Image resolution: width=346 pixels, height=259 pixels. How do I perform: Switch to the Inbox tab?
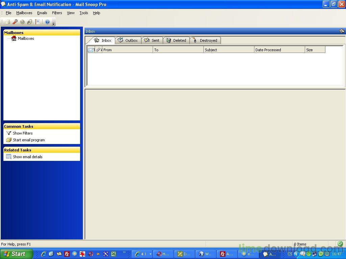pos(103,40)
